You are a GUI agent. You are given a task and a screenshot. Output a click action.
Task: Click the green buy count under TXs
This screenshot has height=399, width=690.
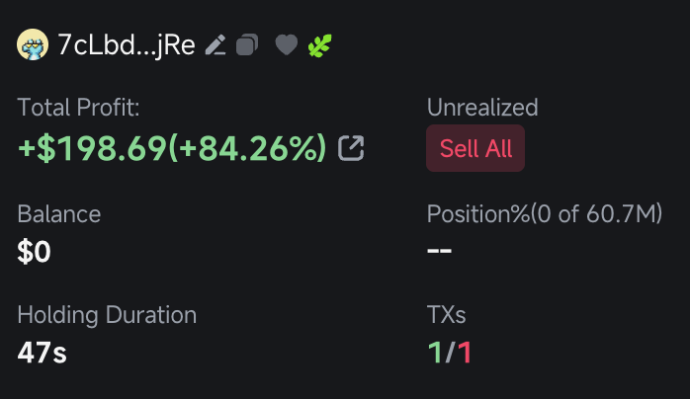(435, 353)
